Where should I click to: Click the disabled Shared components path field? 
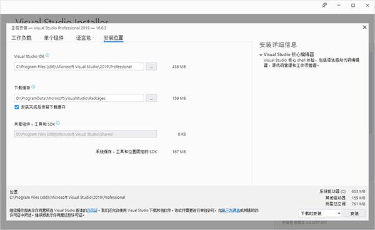tap(86, 134)
